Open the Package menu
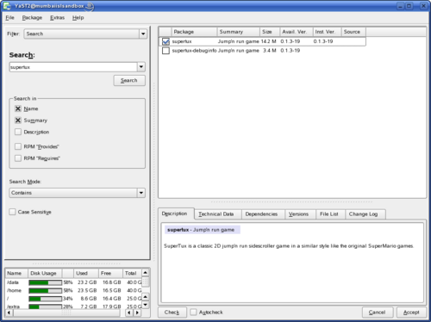 [32, 18]
